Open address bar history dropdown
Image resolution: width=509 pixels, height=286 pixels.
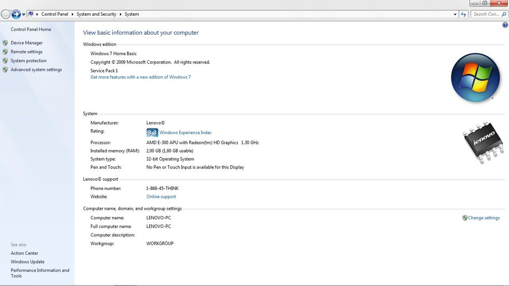[x=455, y=14]
